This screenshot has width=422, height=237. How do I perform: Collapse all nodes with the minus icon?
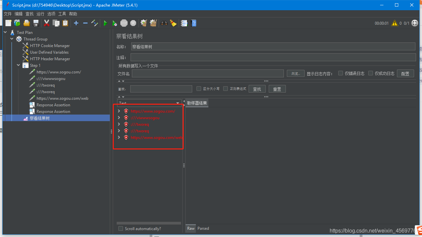point(85,23)
